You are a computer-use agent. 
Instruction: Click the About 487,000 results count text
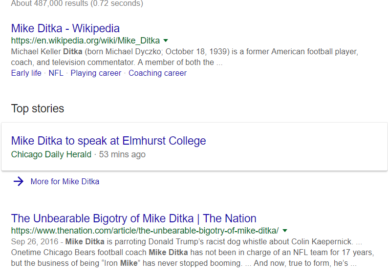[x=77, y=3]
